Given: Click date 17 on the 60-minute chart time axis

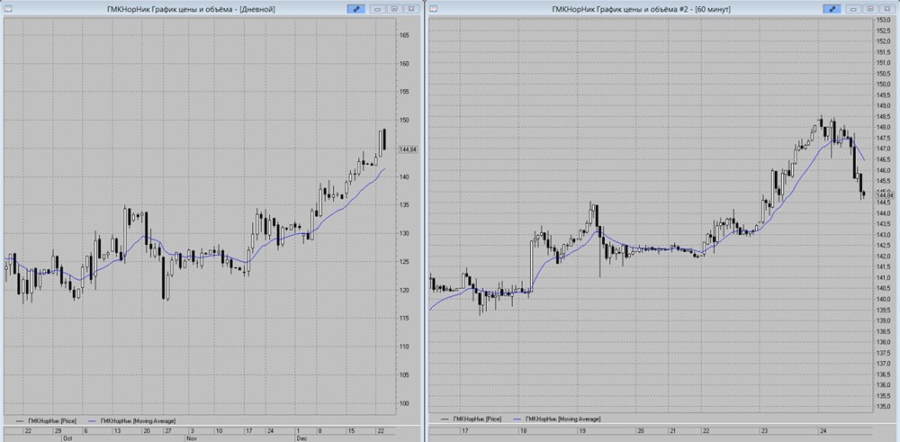Looking at the screenshot, I should point(465,430).
